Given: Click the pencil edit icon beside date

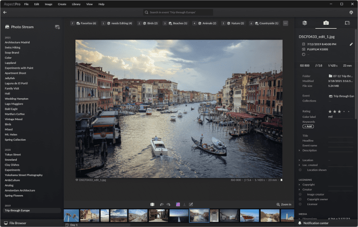Looking at the screenshot, I should pyautogui.click(x=351, y=44).
